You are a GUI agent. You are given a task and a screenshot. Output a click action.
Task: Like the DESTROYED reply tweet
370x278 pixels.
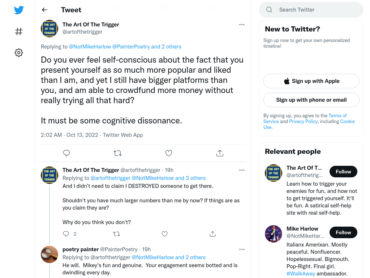coord(164,234)
